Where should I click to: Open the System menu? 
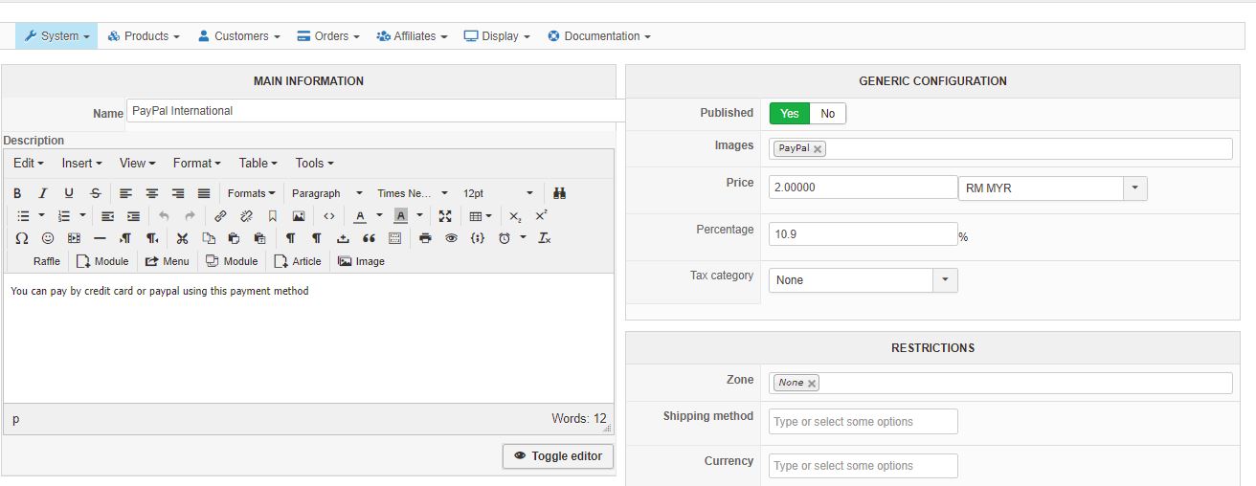tap(56, 36)
